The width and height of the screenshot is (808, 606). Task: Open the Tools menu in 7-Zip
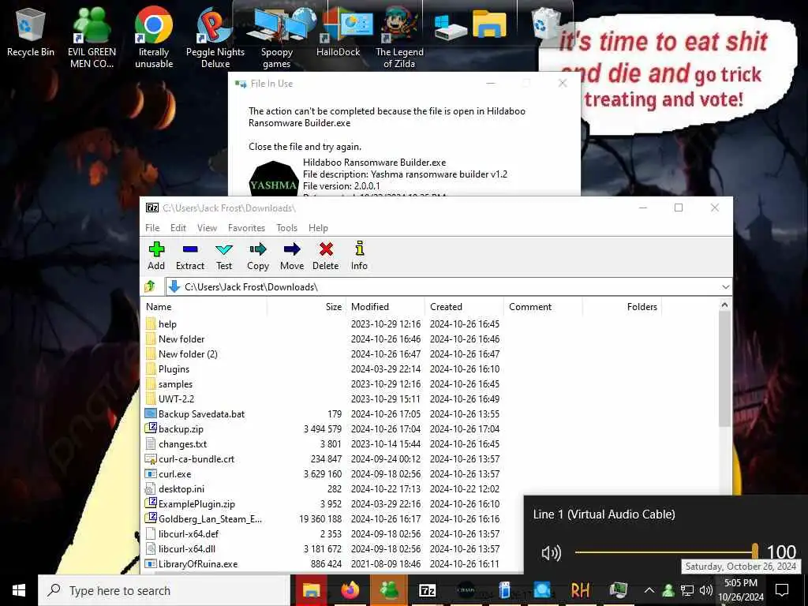pos(286,228)
